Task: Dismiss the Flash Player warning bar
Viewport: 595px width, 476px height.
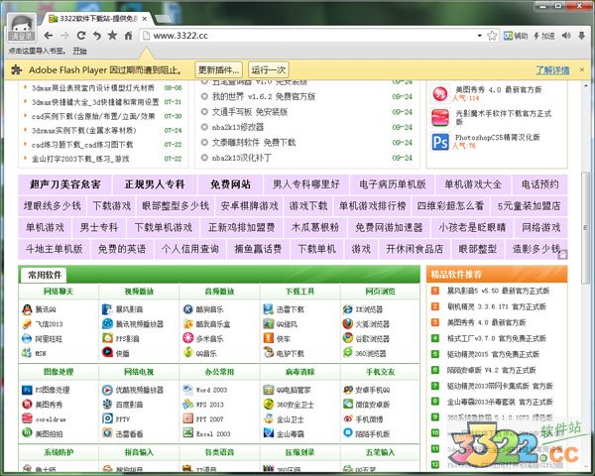Action: click(x=582, y=69)
